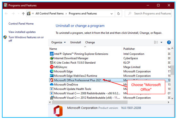Click Intel Corporation publisher cell
Viewport: 177px width, 120px height.
coord(134,54)
